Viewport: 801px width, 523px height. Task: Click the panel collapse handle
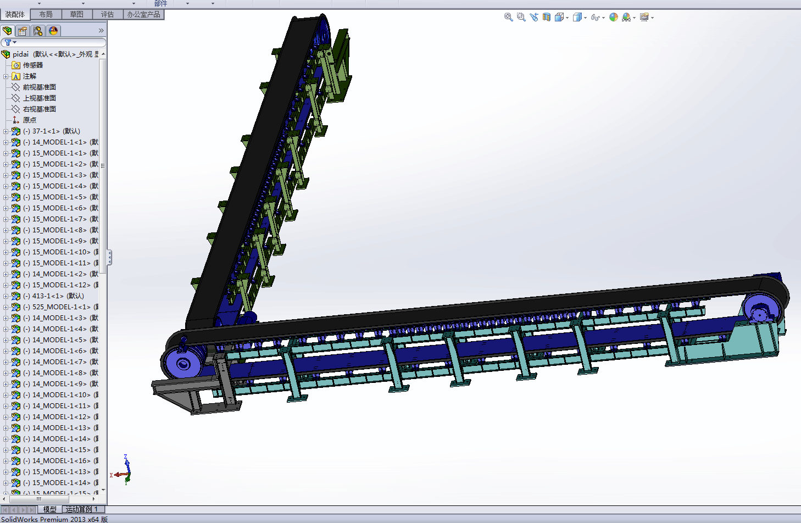click(109, 257)
